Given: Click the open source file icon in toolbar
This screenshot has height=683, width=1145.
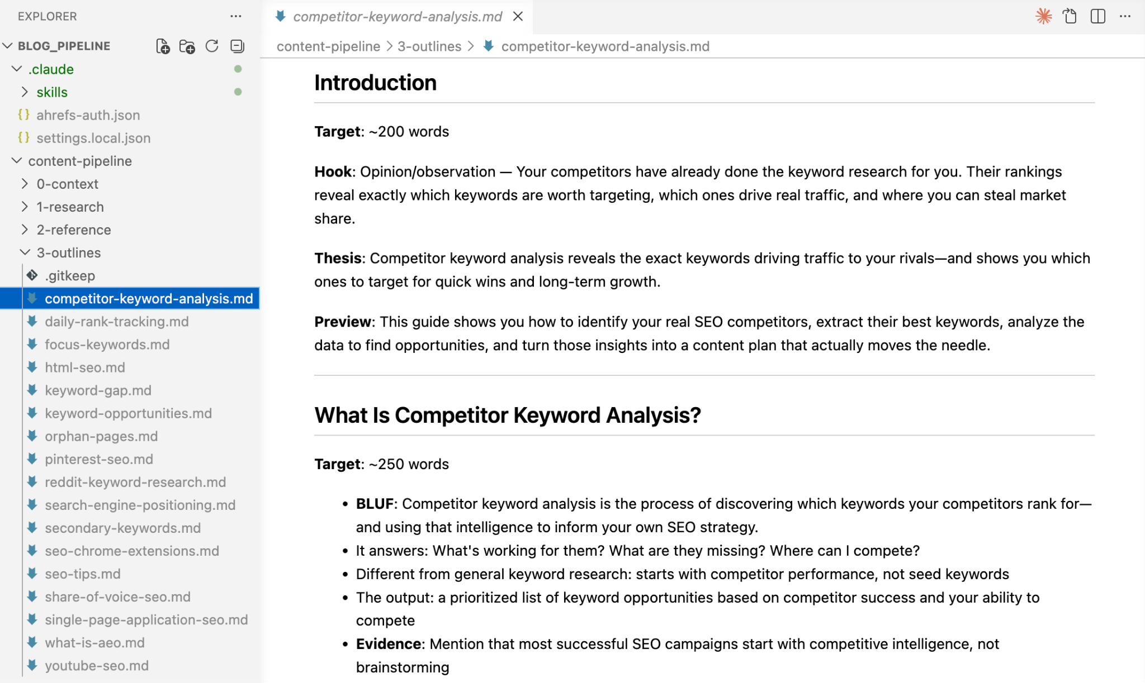Looking at the screenshot, I should click(1070, 16).
